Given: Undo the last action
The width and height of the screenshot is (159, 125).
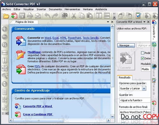Looking at the screenshot, I should tap(47, 15).
